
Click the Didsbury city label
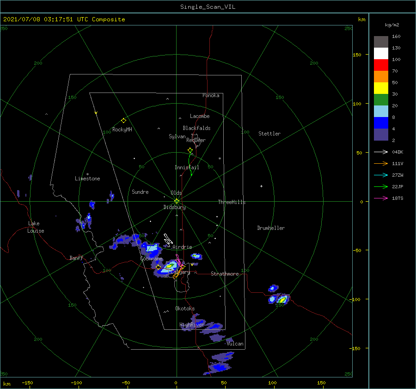click(x=175, y=207)
